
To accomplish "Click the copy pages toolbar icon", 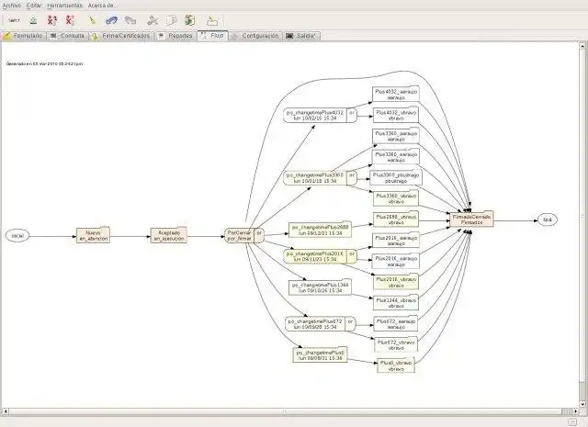I will 172,20.
